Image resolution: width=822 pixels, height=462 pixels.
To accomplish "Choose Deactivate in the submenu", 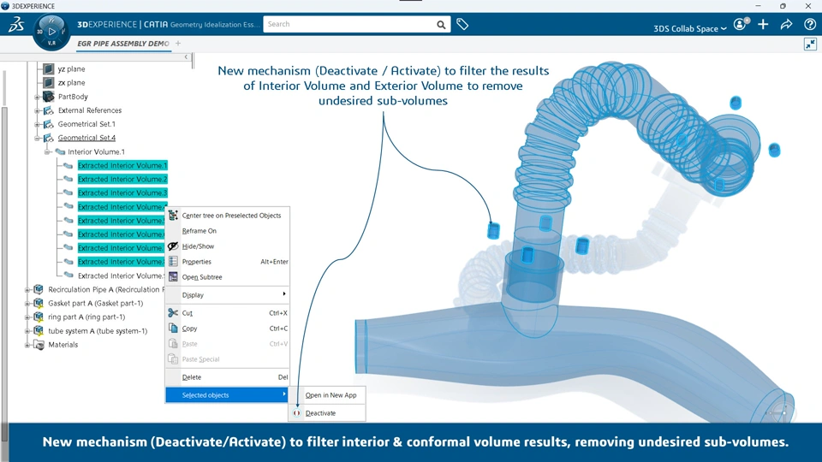I will coord(327,412).
